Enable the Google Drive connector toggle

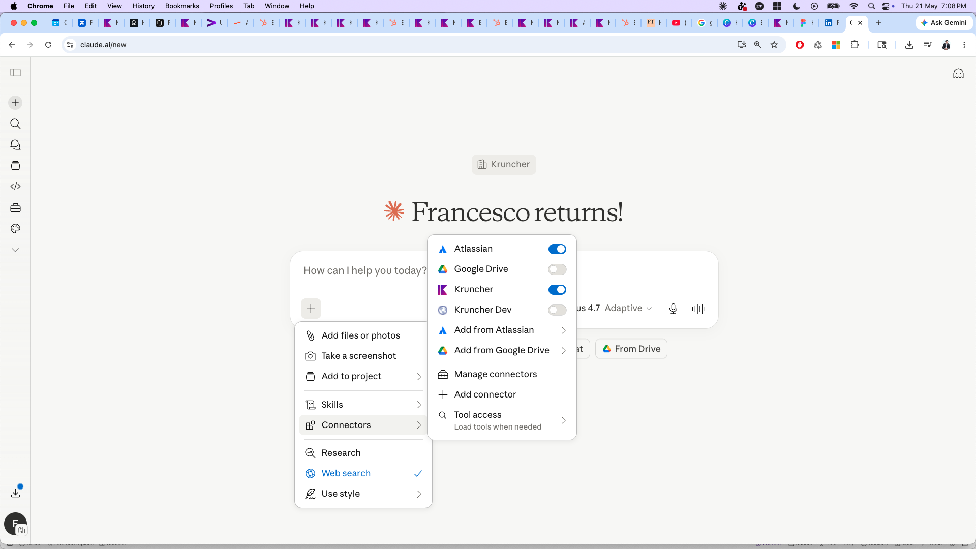tap(557, 269)
